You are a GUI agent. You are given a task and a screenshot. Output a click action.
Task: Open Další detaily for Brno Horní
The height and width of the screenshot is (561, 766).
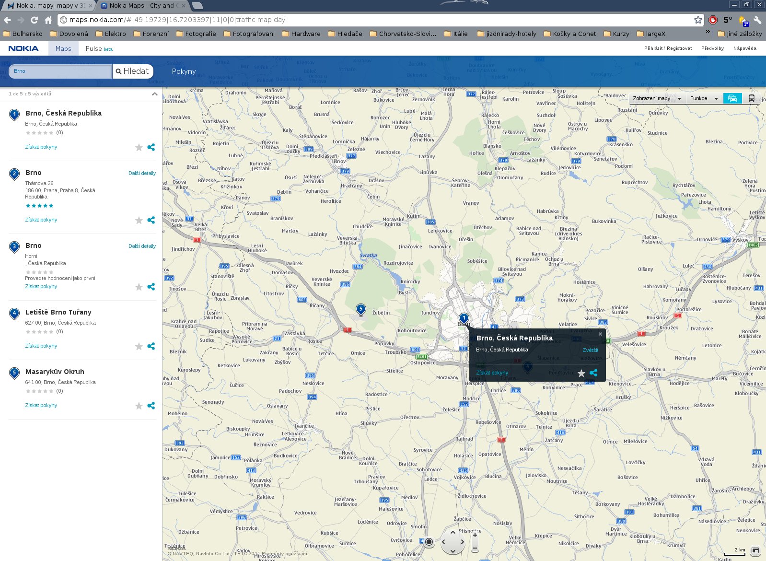tap(142, 246)
